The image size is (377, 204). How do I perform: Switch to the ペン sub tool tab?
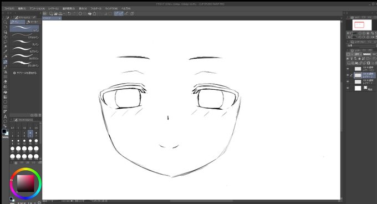click(17, 22)
